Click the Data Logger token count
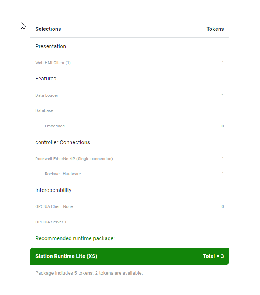This screenshot has height=295, width=260. [x=223, y=95]
